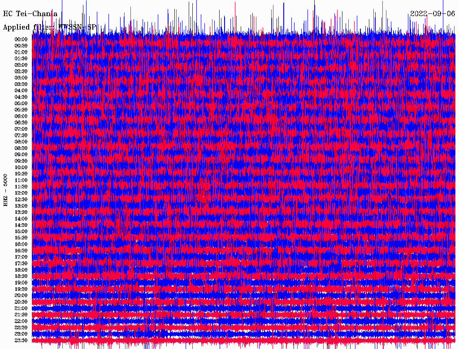The height and width of the screenshot is (349, 459).
Task: Select the 19:30 time row label
Action: click(21, 289)
